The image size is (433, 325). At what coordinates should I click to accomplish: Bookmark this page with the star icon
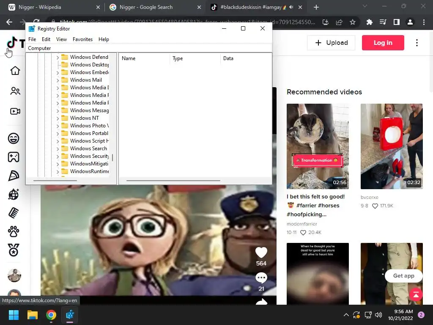[352, 22]
